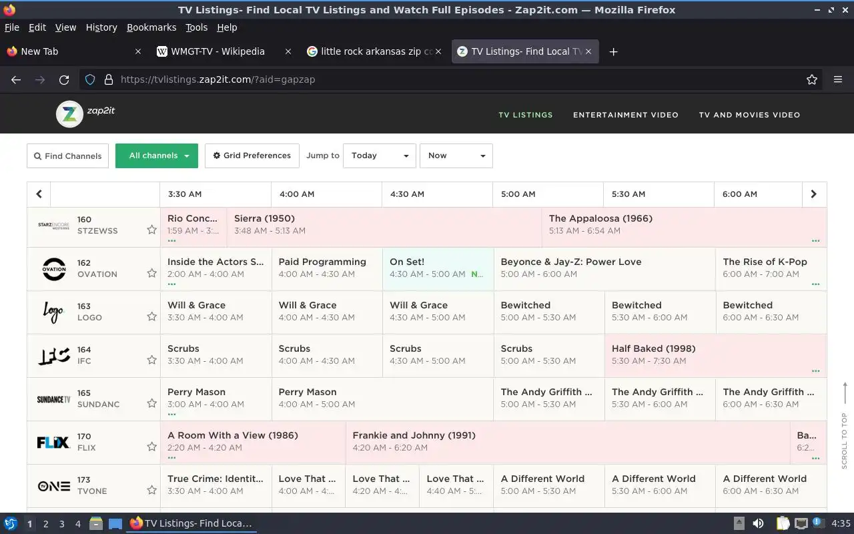Select Perry Mason at 4:00 AM

click(x=382, y=400)
